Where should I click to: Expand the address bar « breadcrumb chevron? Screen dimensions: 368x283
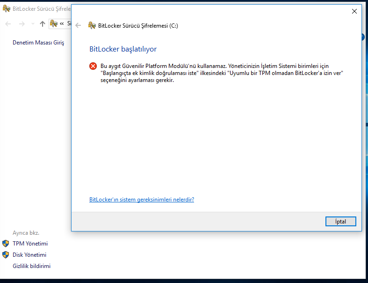coord(62,23)
